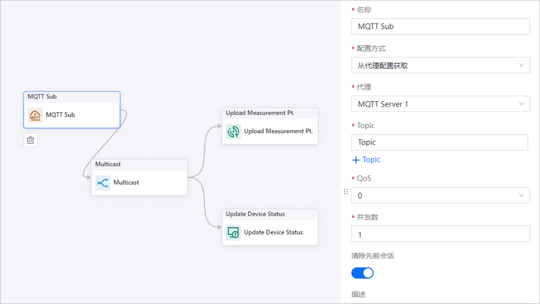540x304 pixels.
Task: Select the Multicast node title bar
Action: (x=139, y=164)
